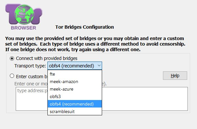
Task: Click the bridge description paragraph text
Action: [x=95, y=44]
